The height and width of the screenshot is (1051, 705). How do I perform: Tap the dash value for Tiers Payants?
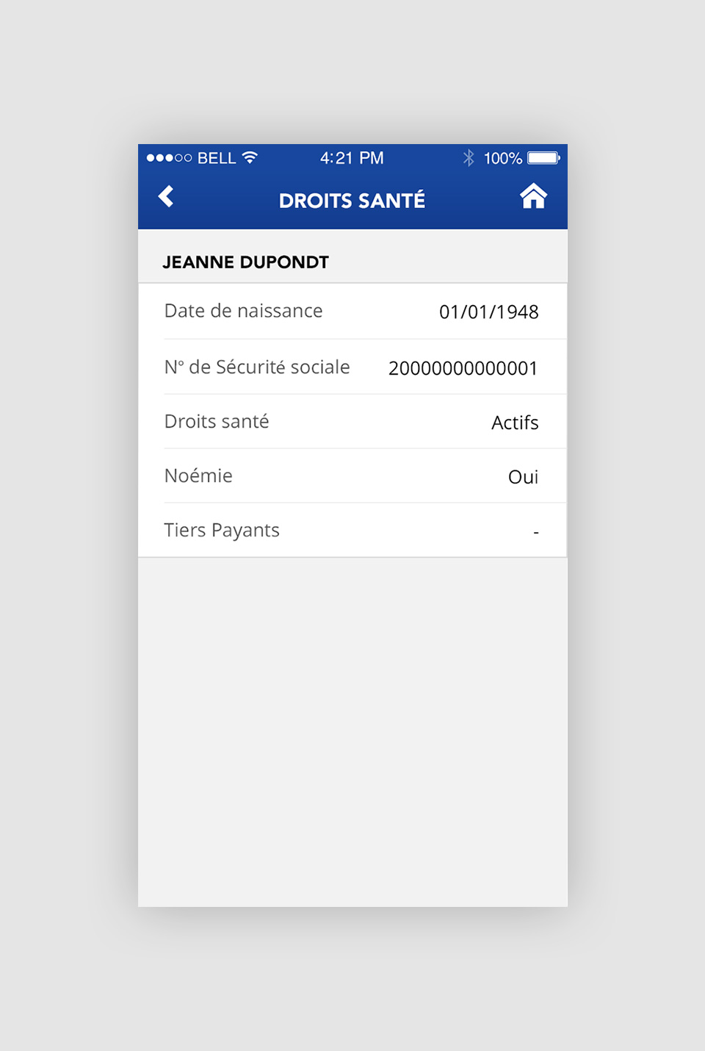pyautogui.click(x=536, y=531)
